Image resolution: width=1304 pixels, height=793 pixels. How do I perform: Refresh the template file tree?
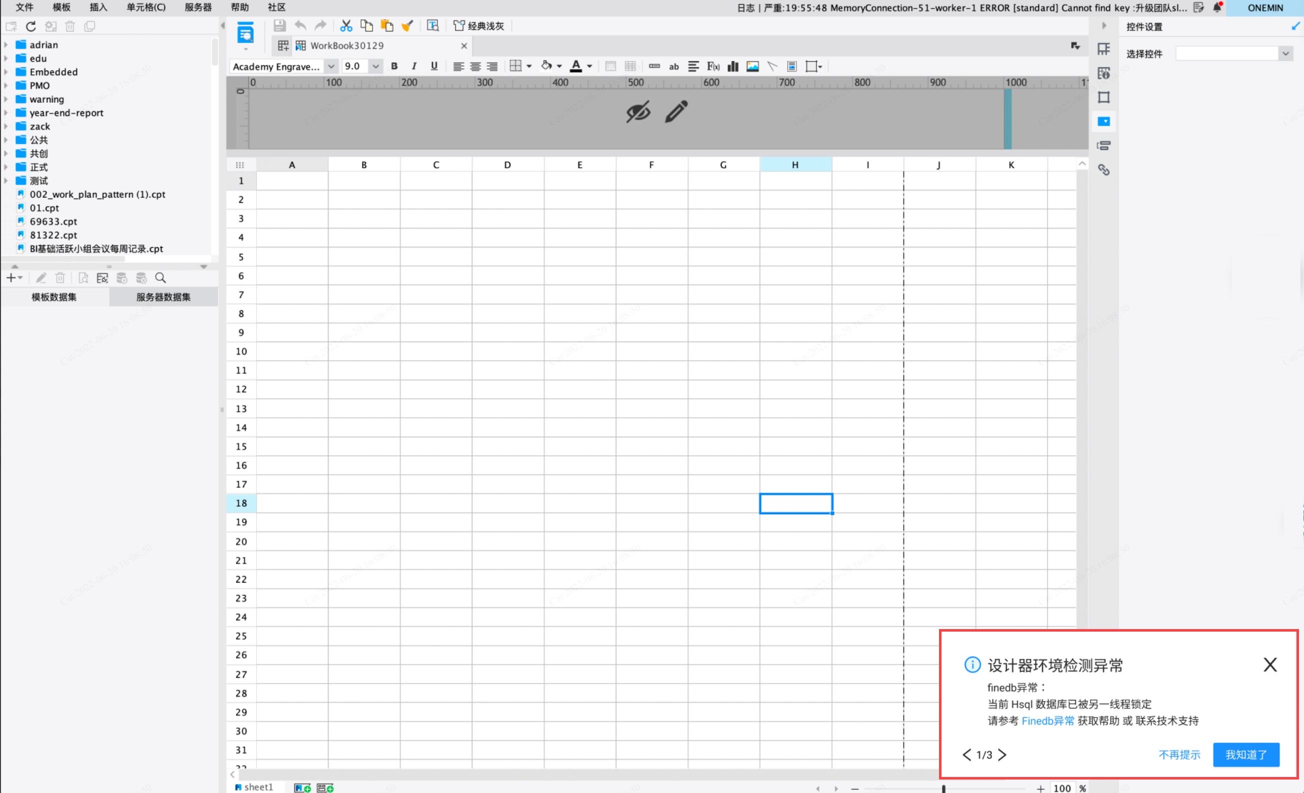pyautogui.click(x=30, y=26)
